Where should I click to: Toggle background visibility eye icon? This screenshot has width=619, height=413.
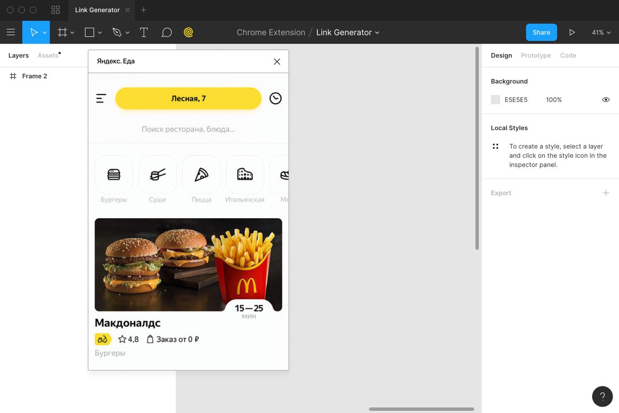tap(605, 100)
